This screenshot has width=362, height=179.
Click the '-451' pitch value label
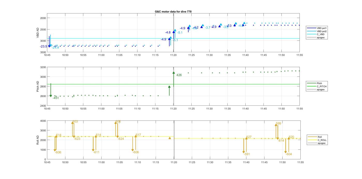pos(56,98)
